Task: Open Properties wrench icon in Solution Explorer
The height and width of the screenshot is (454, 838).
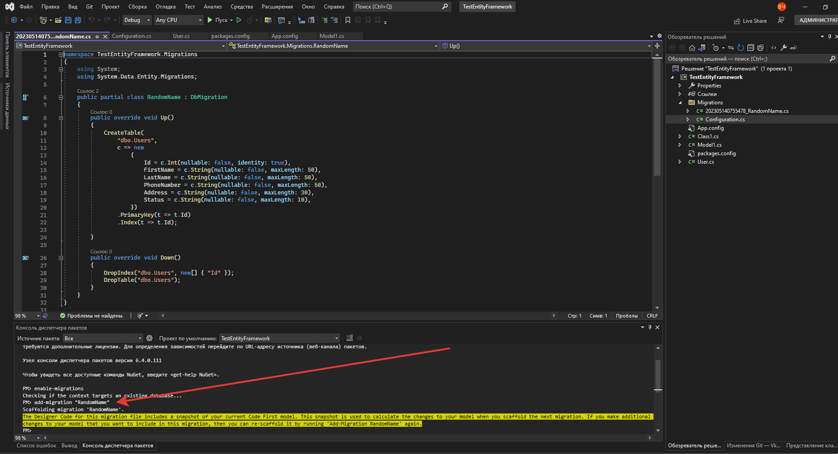Action: [783, 48]
